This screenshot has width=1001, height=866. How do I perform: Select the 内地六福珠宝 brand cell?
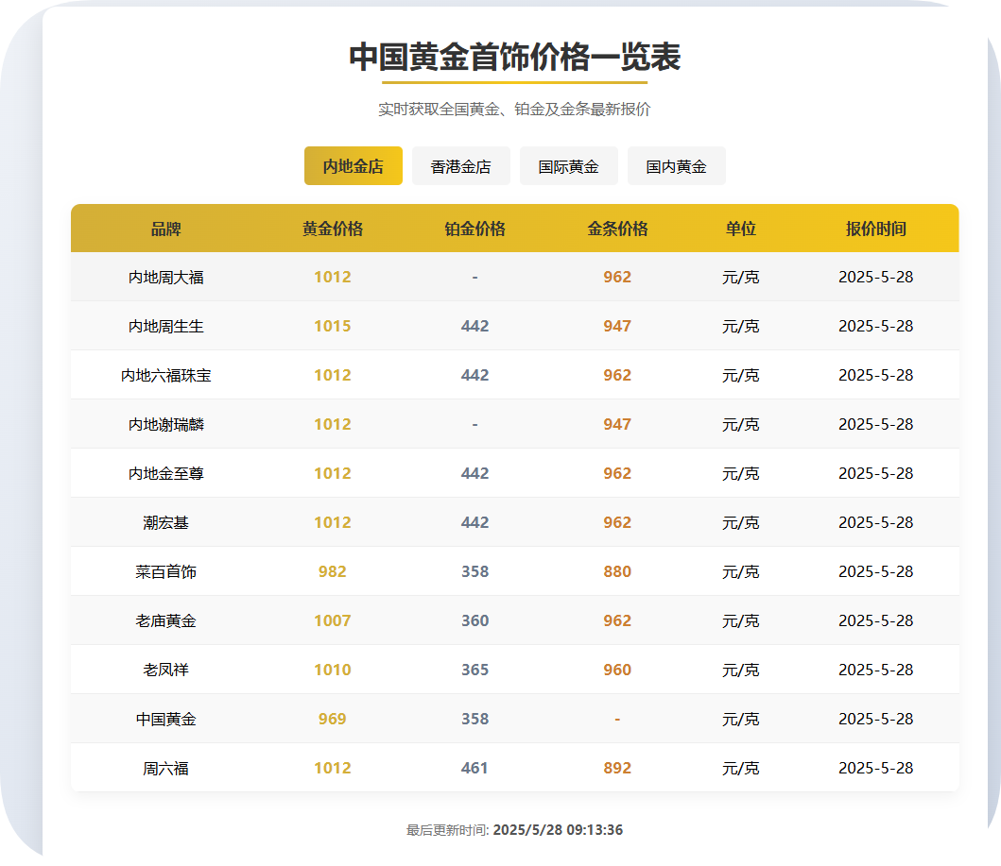point(166,375)
